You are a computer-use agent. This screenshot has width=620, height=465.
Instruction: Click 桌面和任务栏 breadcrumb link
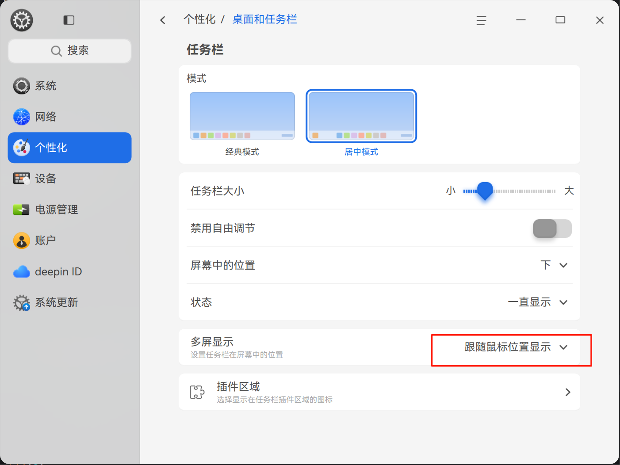pyautogui.click(x=264, y=19)
